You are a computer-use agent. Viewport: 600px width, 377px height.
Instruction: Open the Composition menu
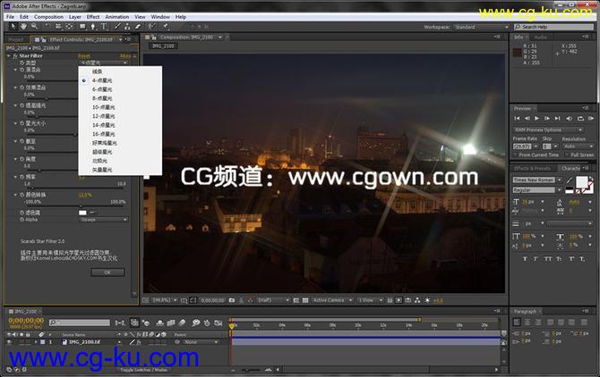coord(48,17)
